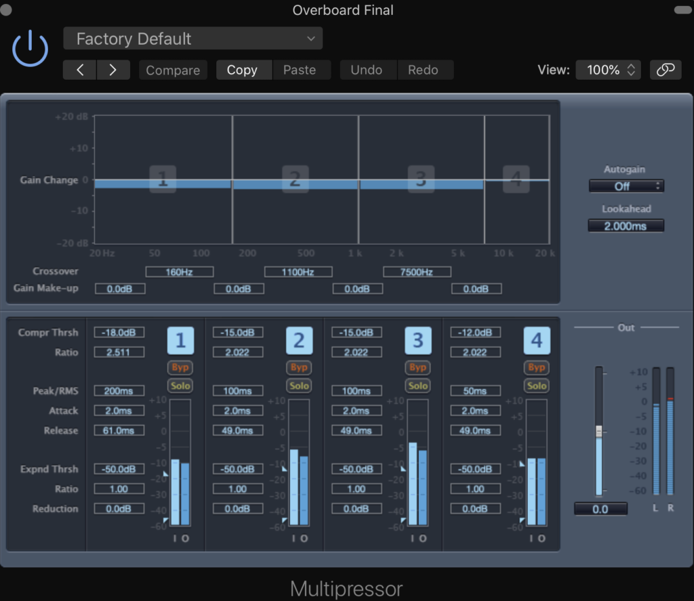Select band 2 in the gain change display
This screenshot has width=694, height=601.
pos(295,180)
